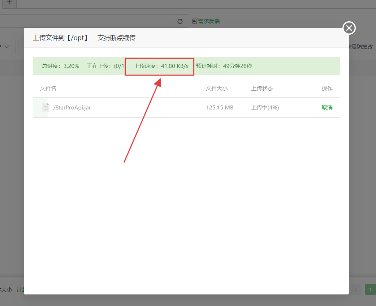This screenshot has height=306, width=376.
Task: Click the 文件大小 column header
Action: (217, 88)
